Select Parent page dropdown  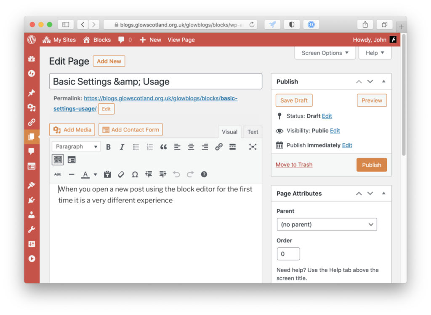coord(327,224)
